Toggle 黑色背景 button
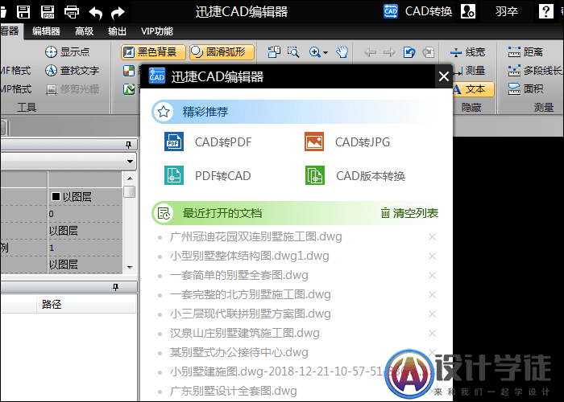564x402 pixels. click(153, 52)
